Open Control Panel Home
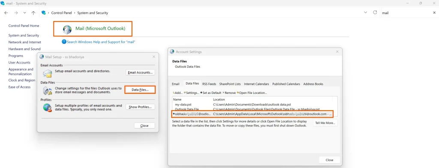This screenshot has width=439, height=168. 24,26
